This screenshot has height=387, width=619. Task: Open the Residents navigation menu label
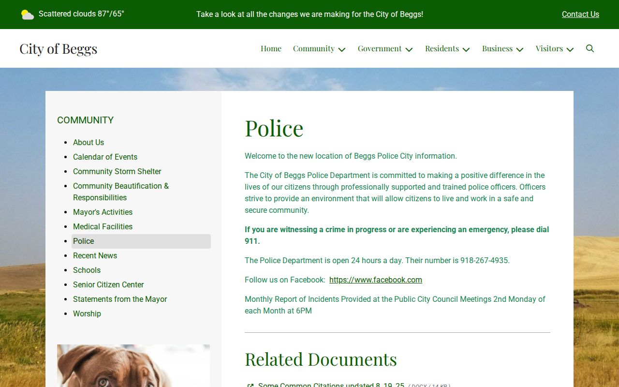click(442, 48)
